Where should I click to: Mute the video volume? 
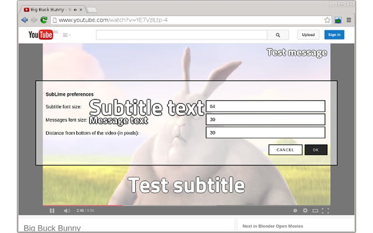(67, 210)
